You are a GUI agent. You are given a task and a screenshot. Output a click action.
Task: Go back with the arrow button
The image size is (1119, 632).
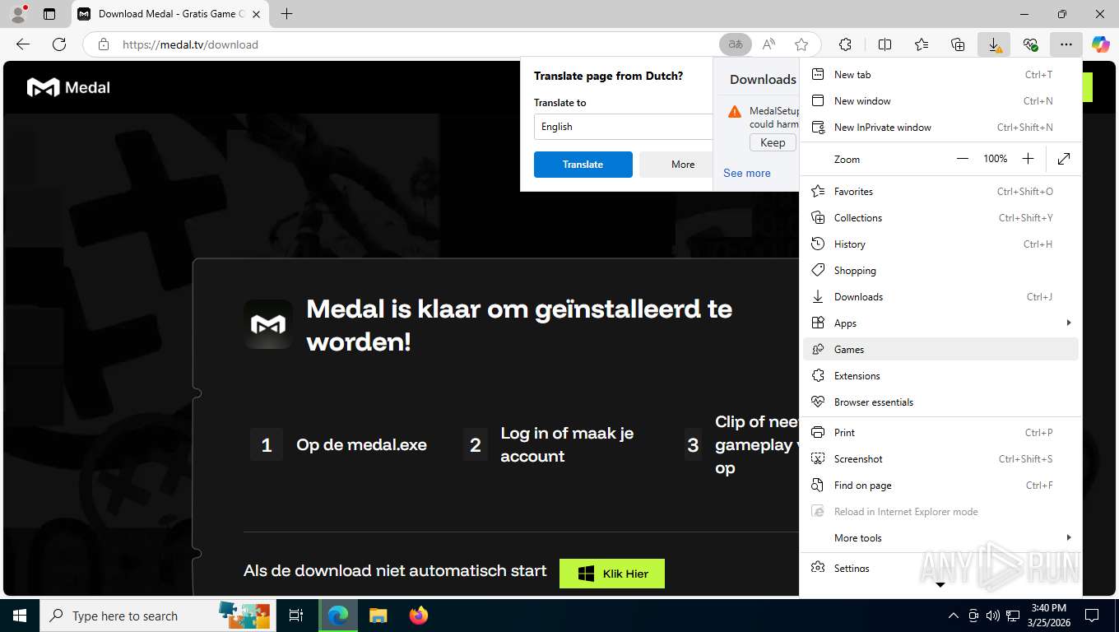click(x=23, y=44)
